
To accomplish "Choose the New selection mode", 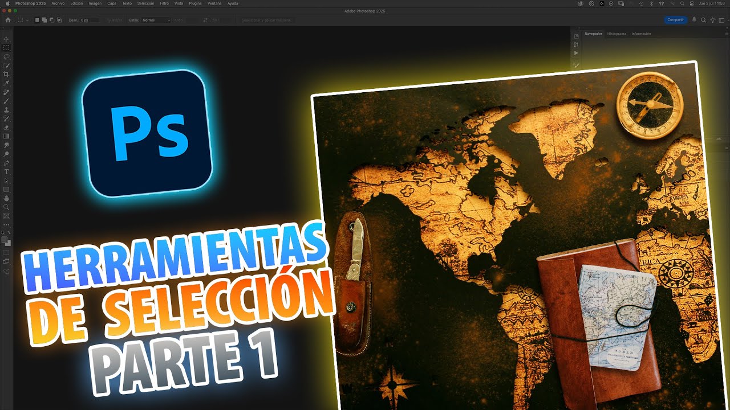I will 38,20.
